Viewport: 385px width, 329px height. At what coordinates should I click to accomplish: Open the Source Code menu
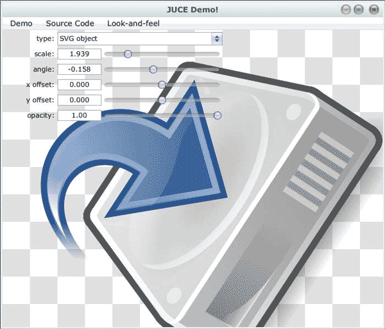70,24
